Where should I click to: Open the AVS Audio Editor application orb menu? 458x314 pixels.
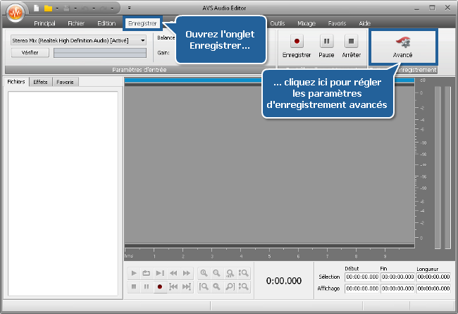(x=16, y=12)
